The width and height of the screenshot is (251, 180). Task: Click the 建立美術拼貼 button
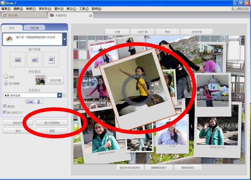tap(52, 123)
